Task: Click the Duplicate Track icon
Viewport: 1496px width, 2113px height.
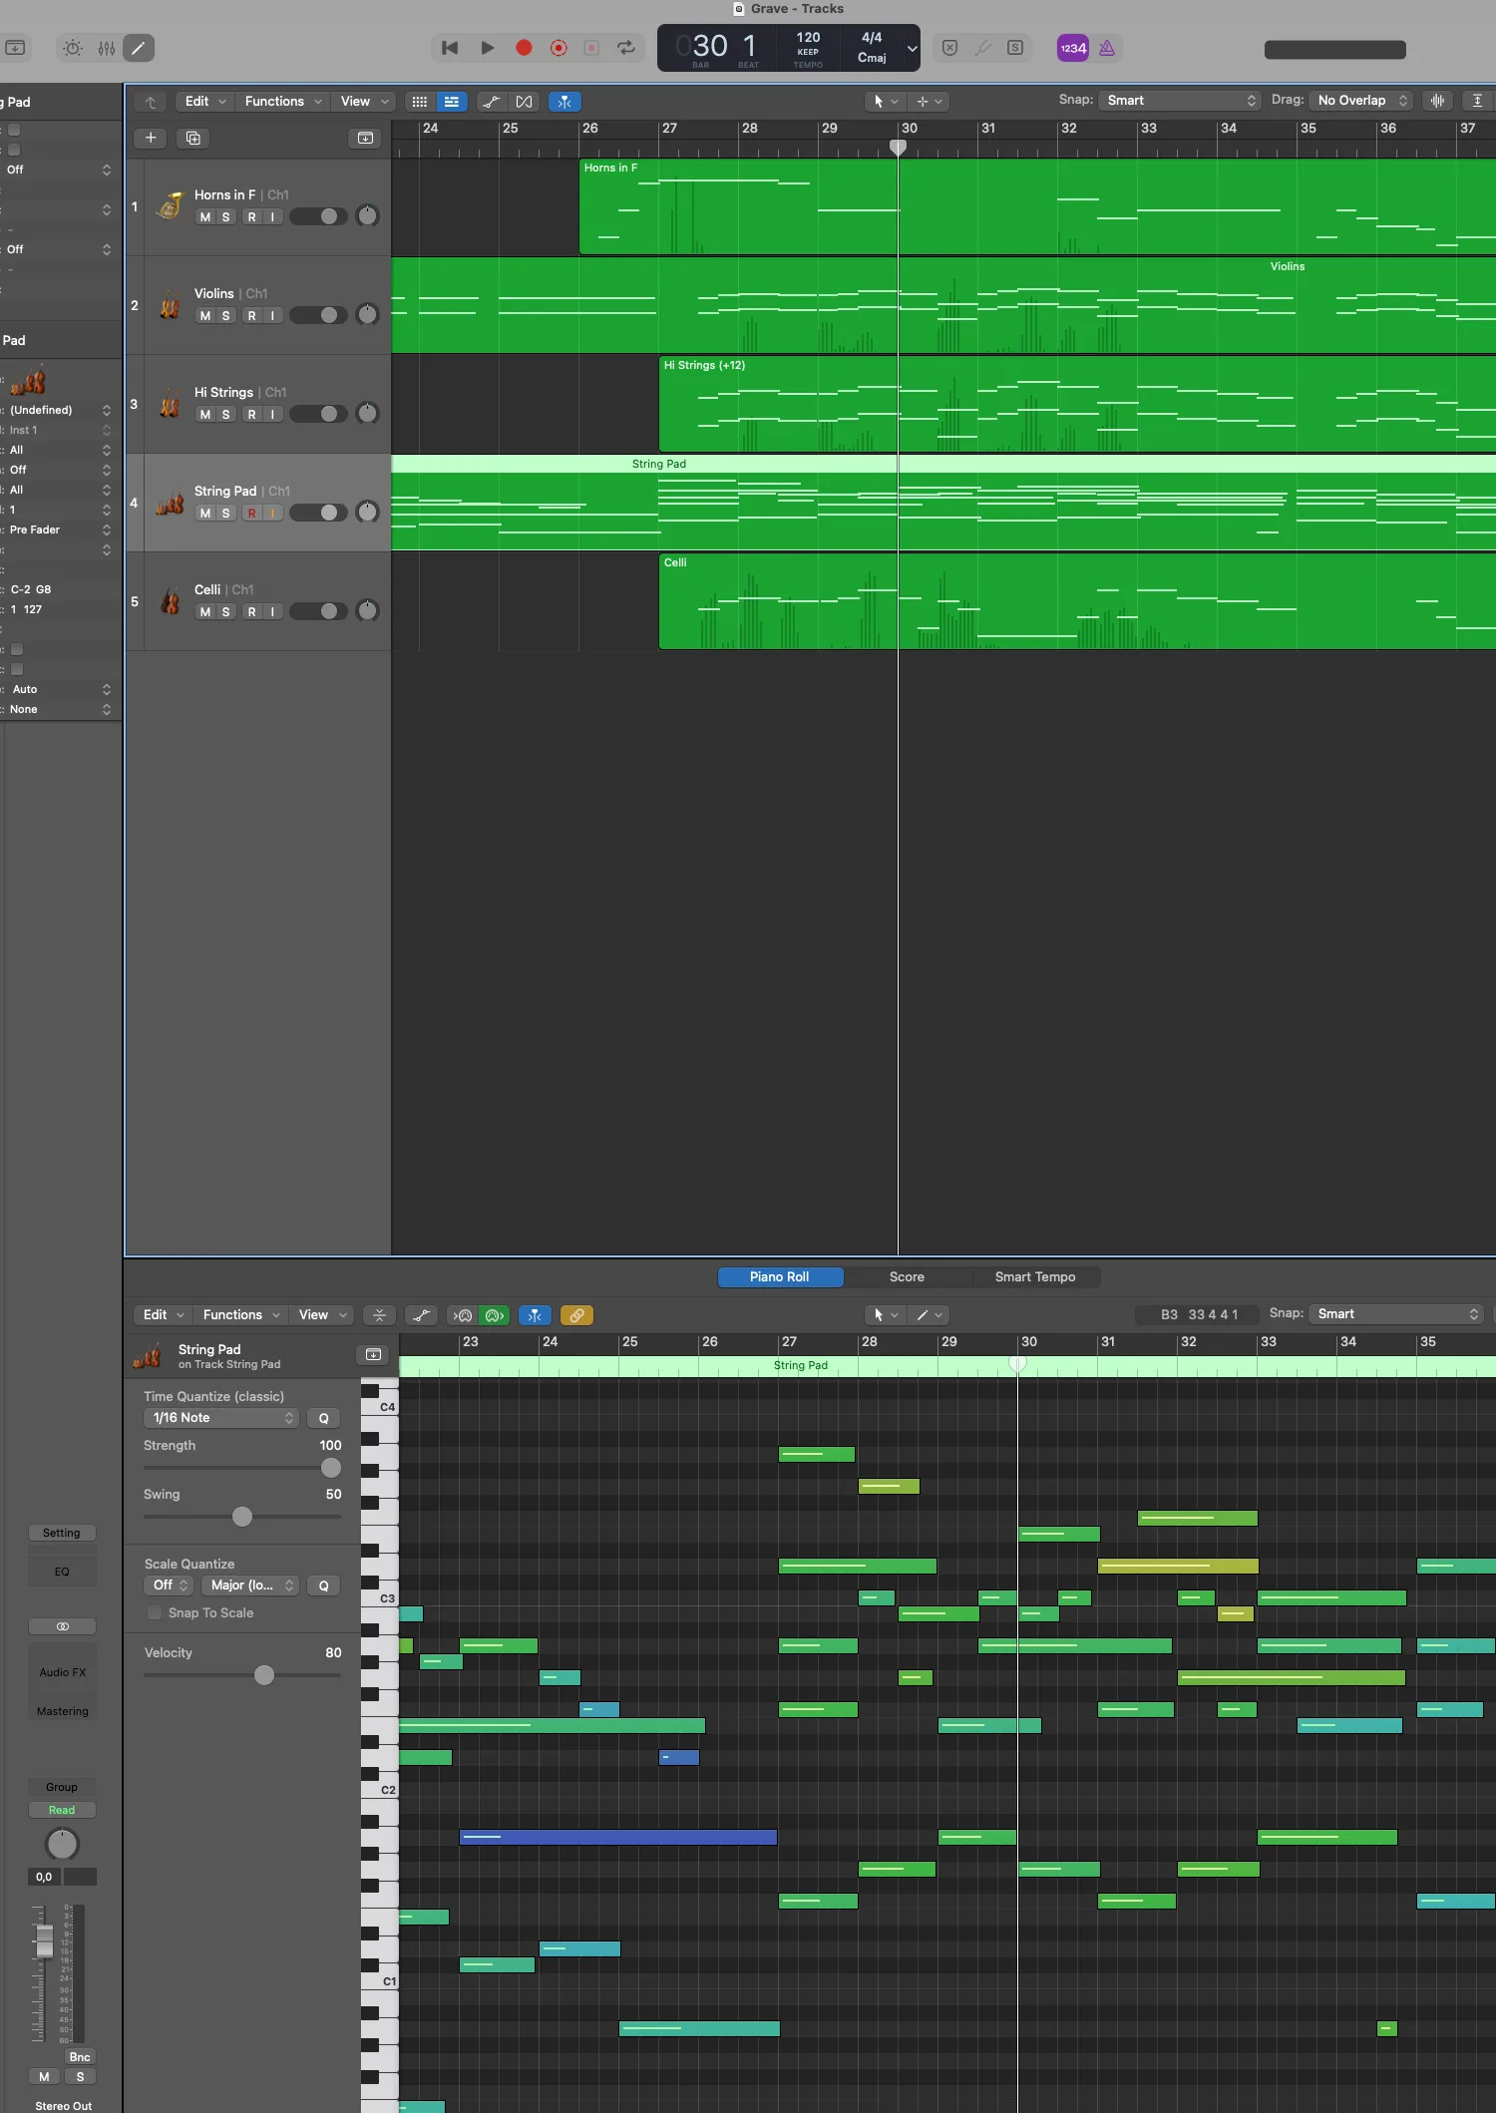Action: [x=193, y=138]
